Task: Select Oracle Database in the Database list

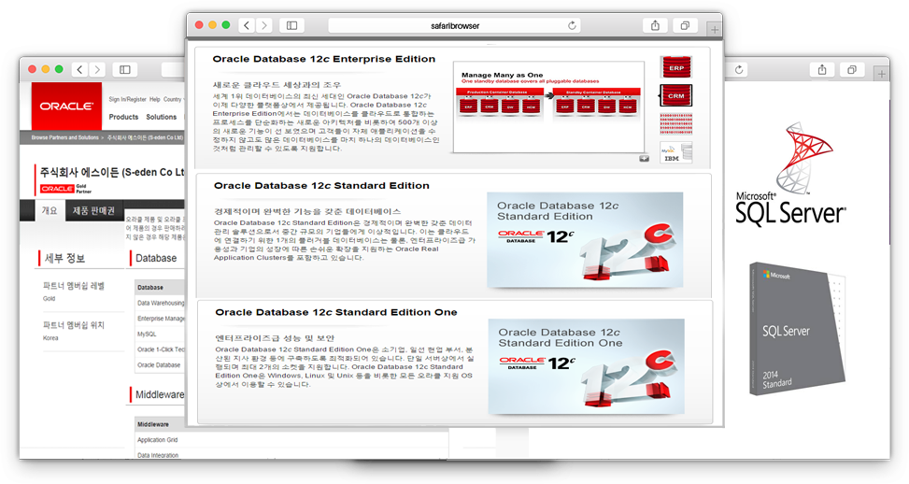Action: (161, 365)
